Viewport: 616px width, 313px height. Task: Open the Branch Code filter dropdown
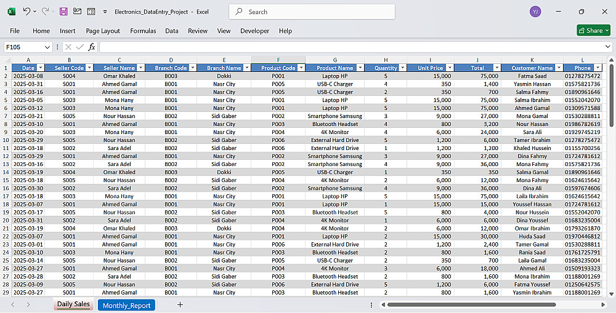tap(192, 68)
